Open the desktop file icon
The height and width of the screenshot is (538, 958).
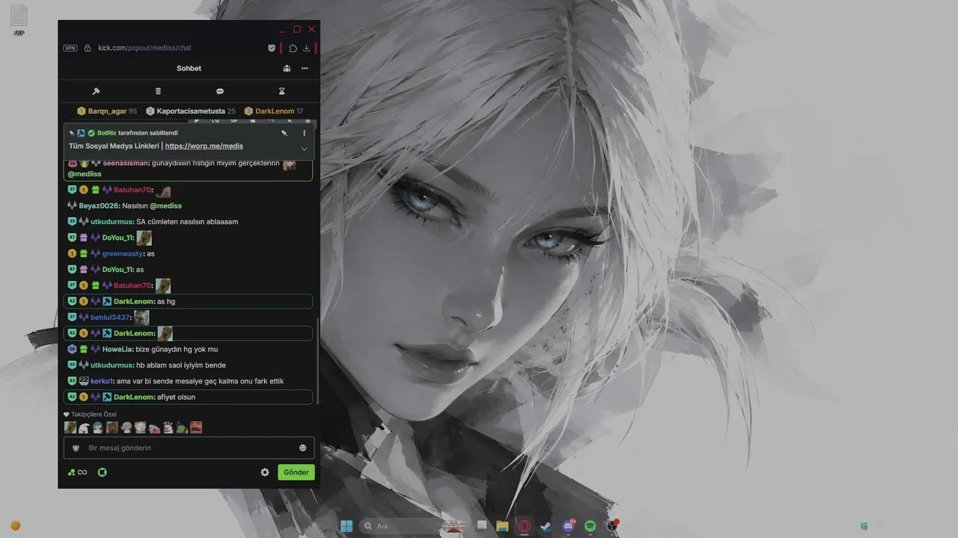(19, 20)
